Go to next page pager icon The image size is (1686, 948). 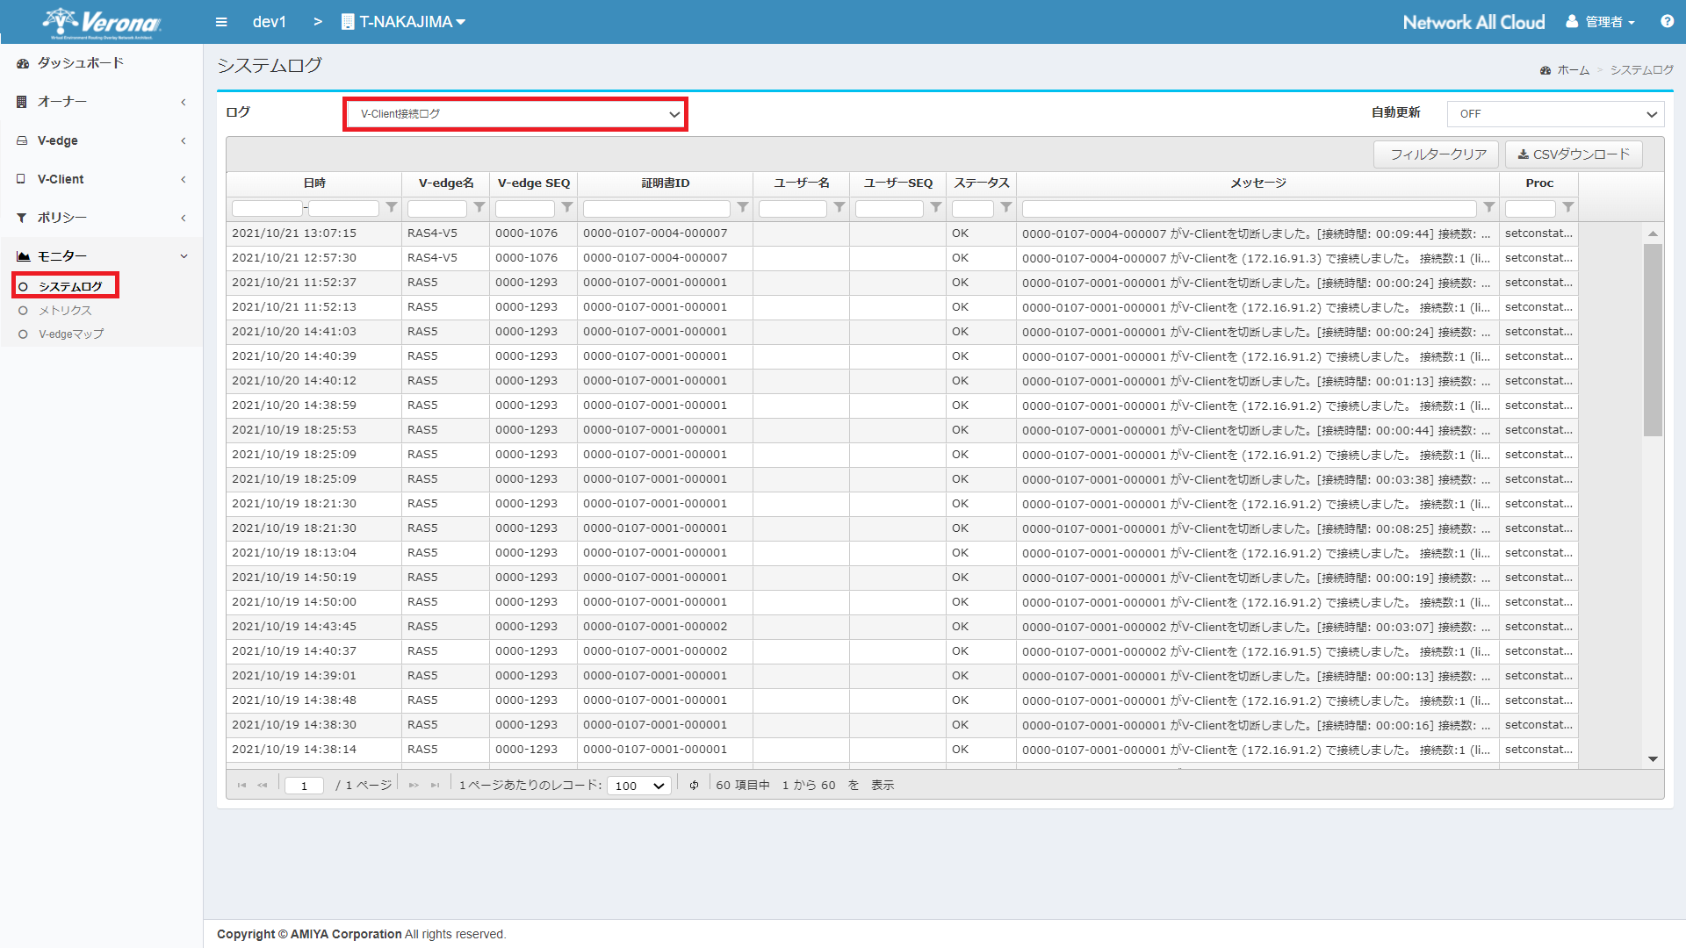coord(414,786)
